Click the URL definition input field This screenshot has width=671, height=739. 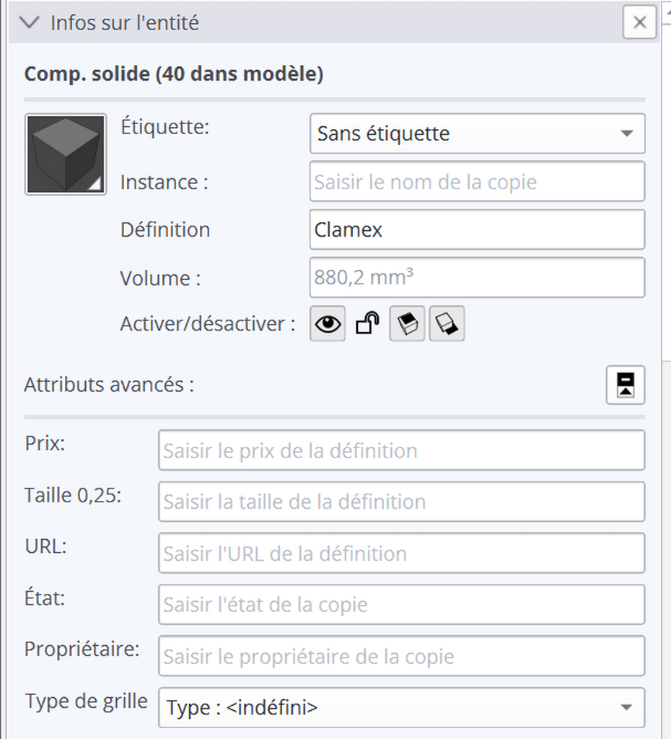[x=401, y=553]
